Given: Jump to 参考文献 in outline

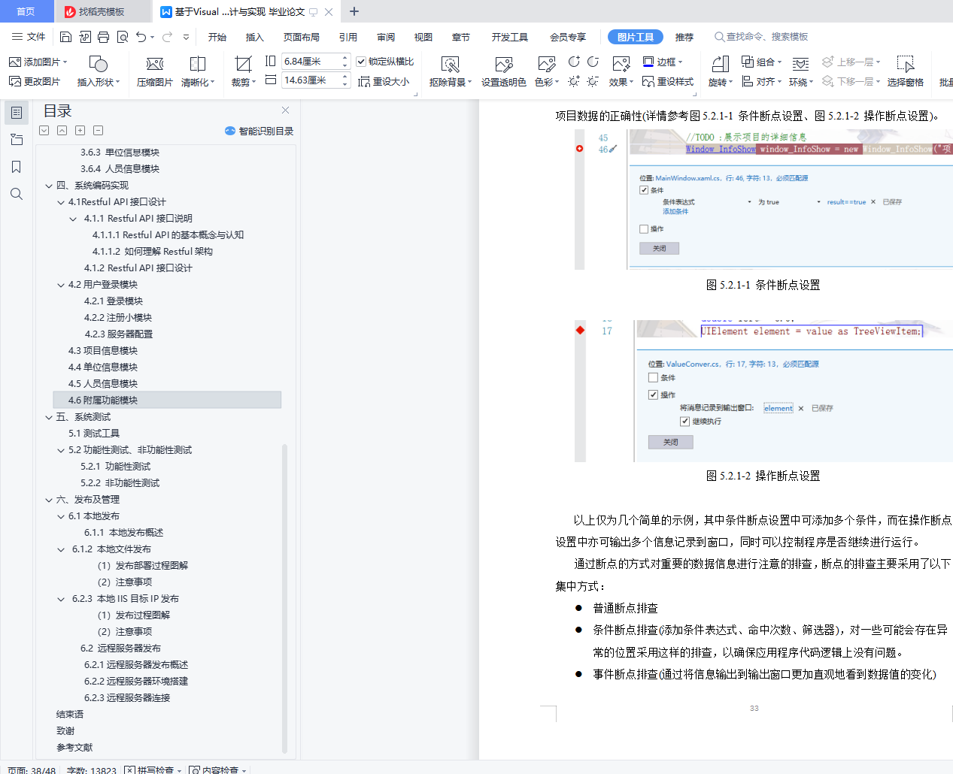Looking at the screenshot, I should pos(74,748).
